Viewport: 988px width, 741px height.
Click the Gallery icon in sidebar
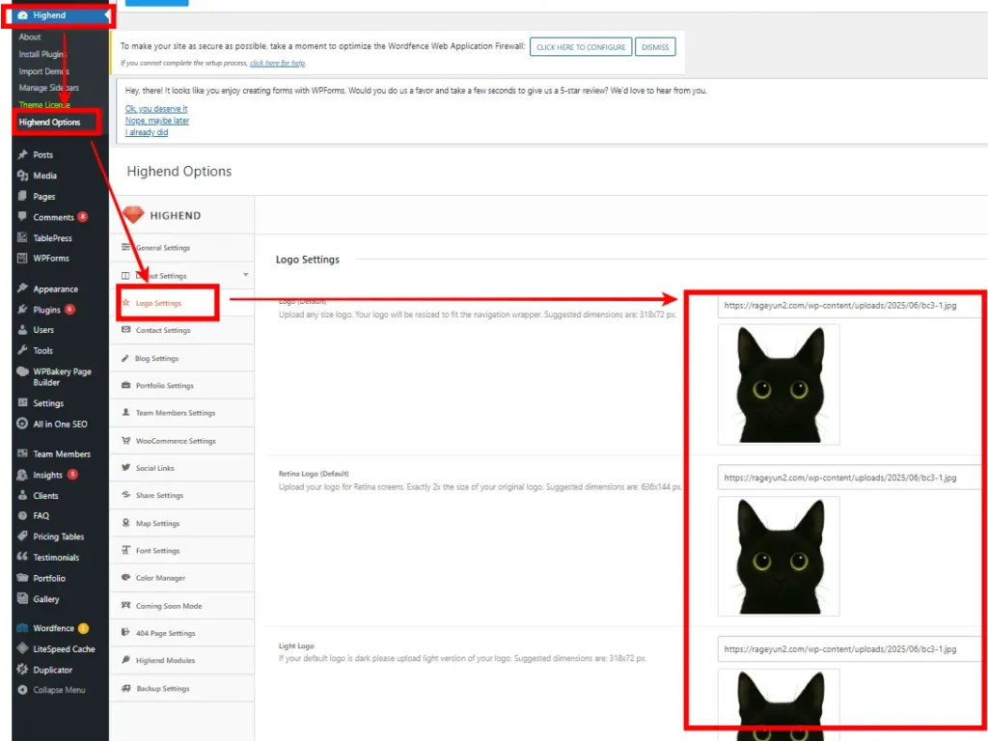(x=23, y=598)
